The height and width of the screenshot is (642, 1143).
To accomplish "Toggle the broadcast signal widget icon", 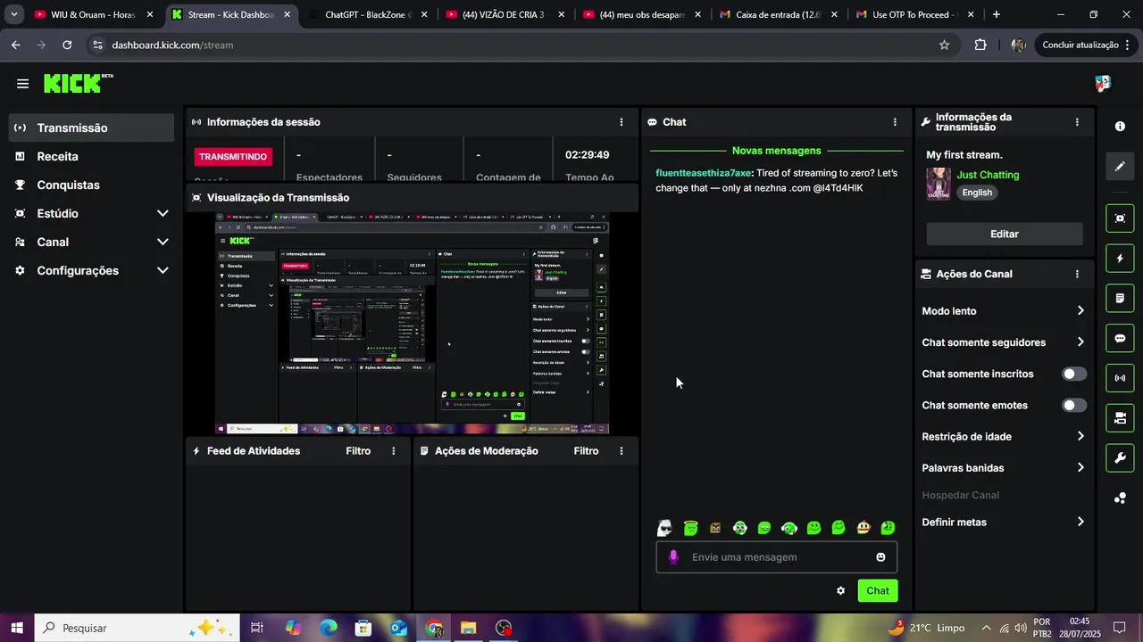I will [x=1120, y=378].
